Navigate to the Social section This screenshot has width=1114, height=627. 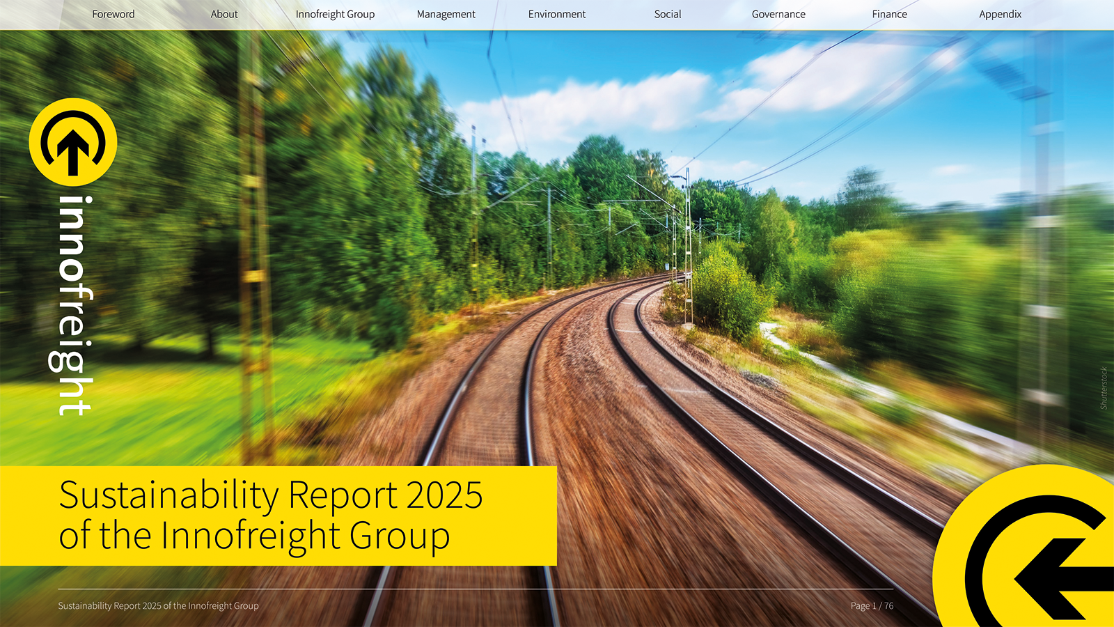click(668, 14)
